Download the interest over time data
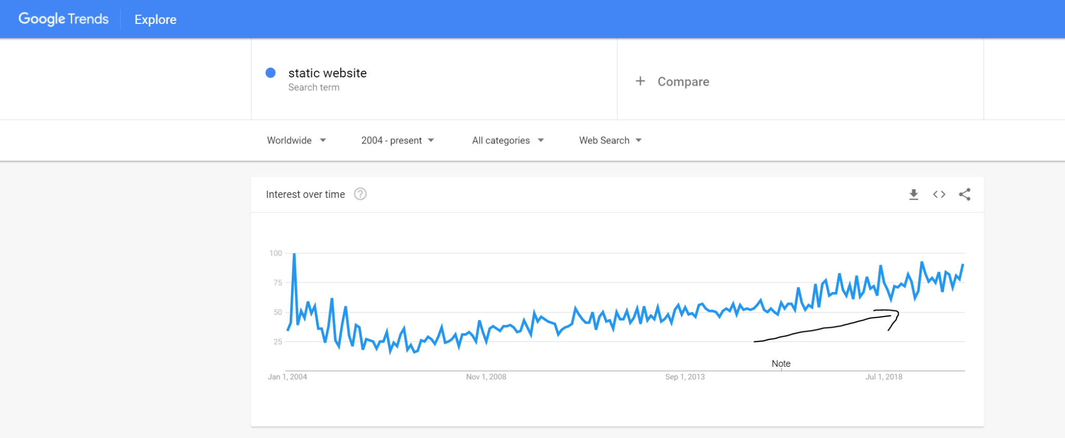 click(x=914, y=194)
